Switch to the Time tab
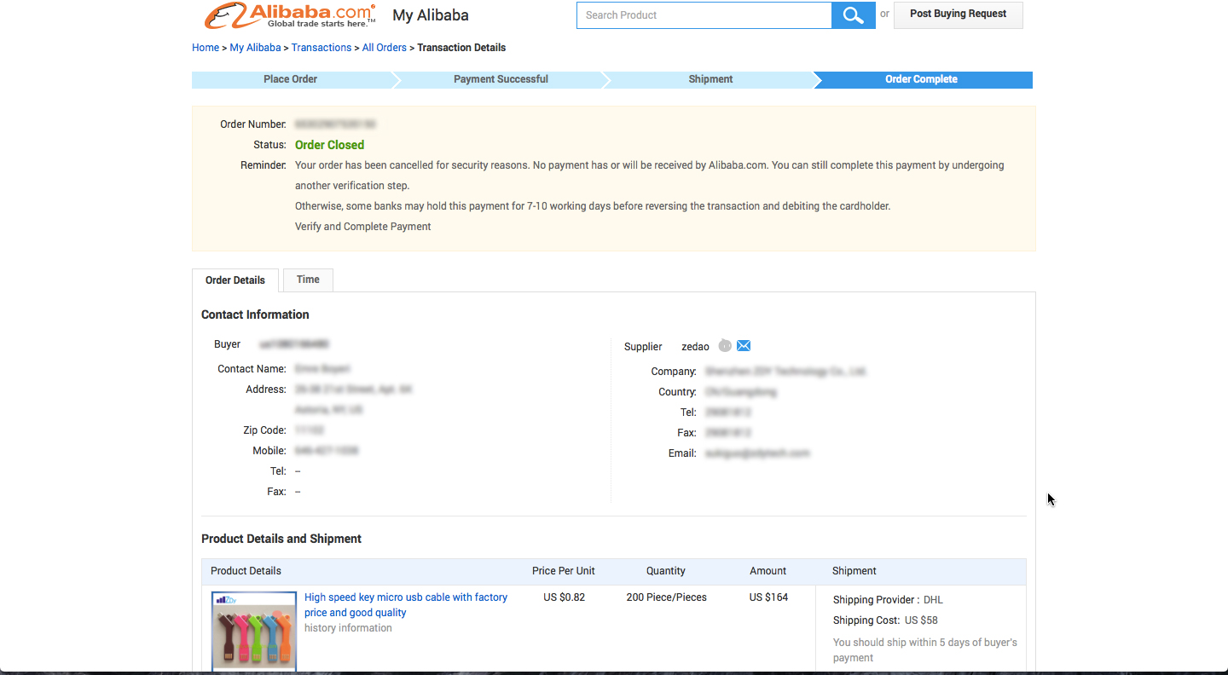1228x675 pixels. click(307, 280)
